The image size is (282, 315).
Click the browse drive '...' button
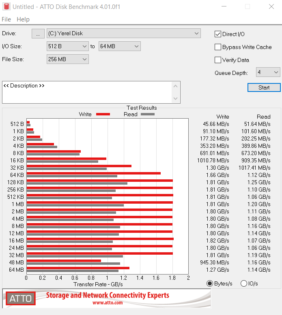pos(38,33)
